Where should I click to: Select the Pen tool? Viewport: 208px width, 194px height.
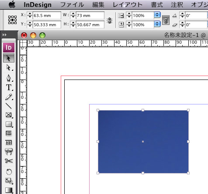(x=9, y=78)
